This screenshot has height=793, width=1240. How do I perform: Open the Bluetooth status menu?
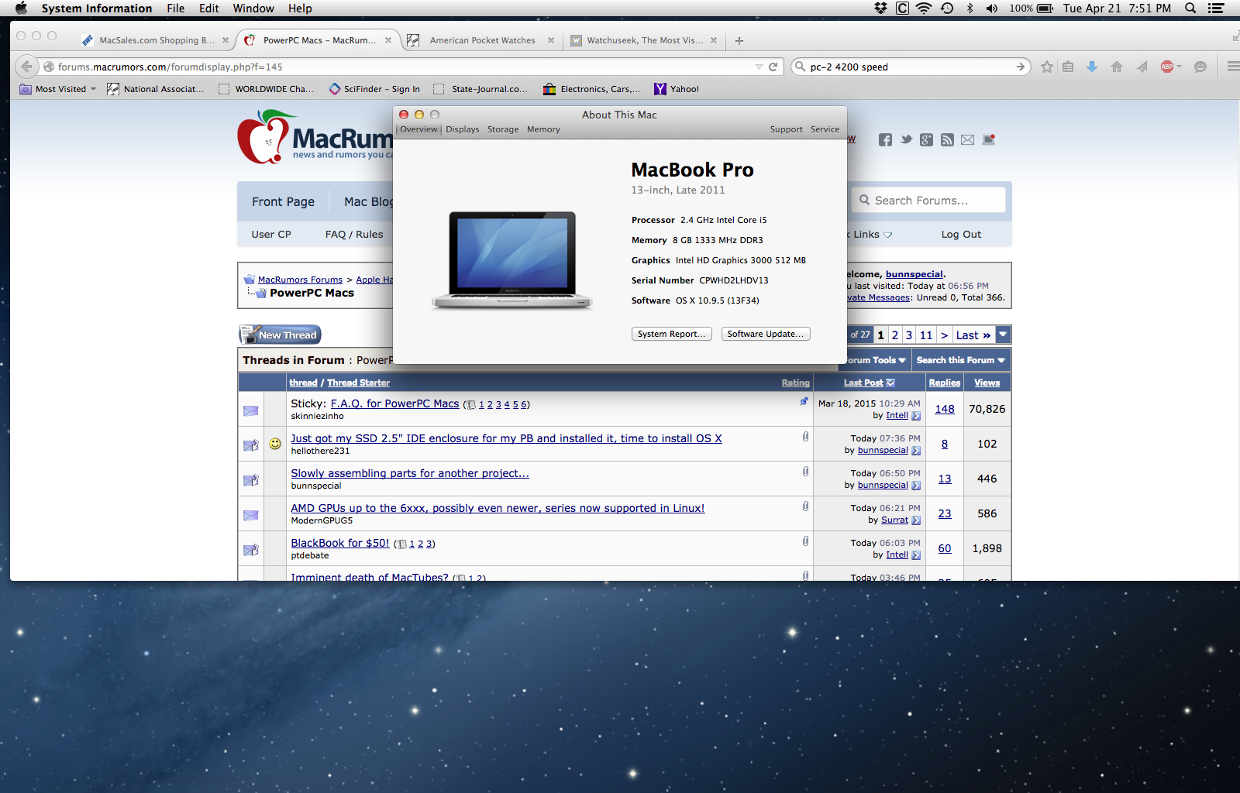(x=970, y=9)
